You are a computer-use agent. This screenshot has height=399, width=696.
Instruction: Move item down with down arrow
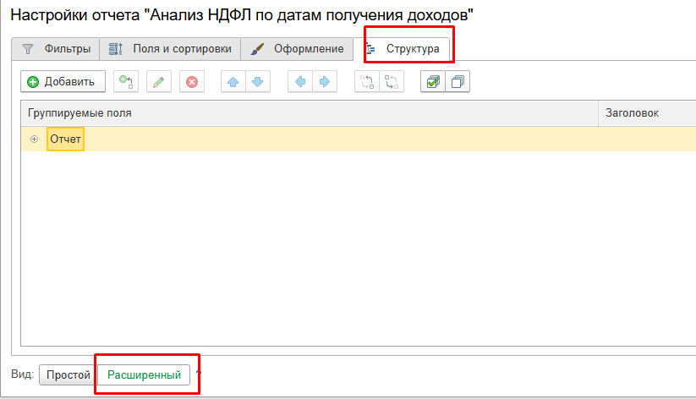coord(258,82)
